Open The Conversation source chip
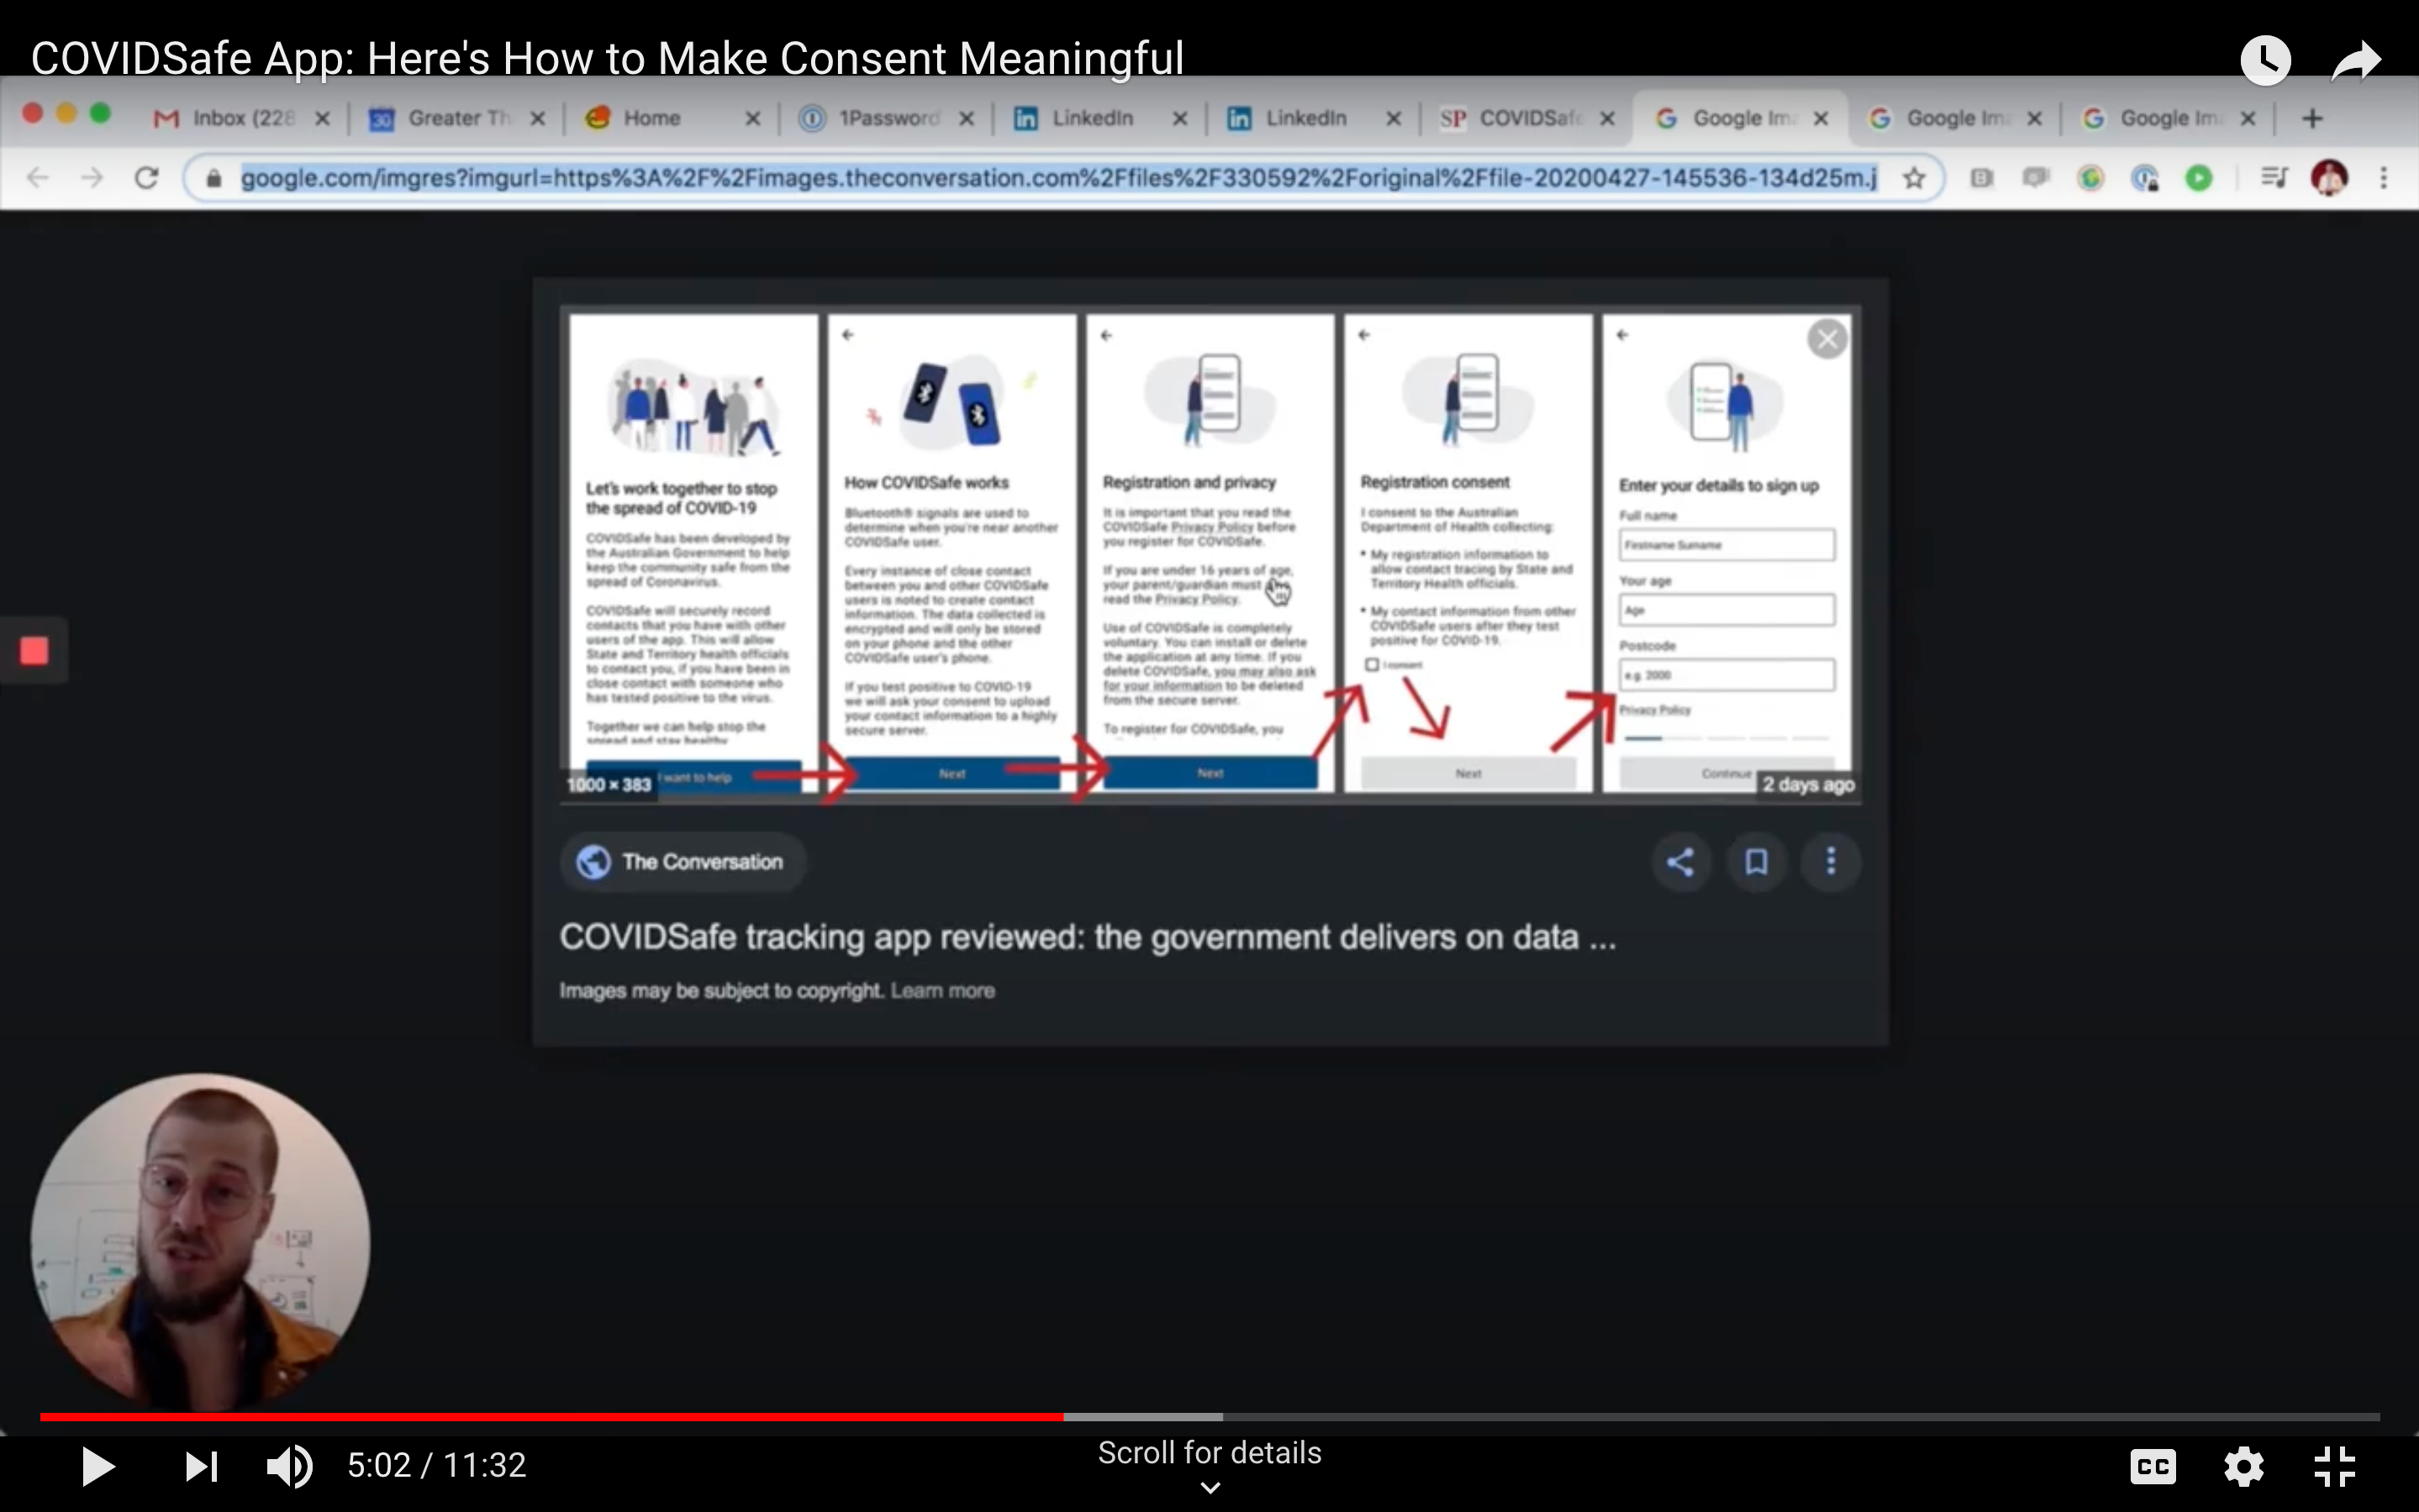The image size is (2419, 1512). click(682, 862)
